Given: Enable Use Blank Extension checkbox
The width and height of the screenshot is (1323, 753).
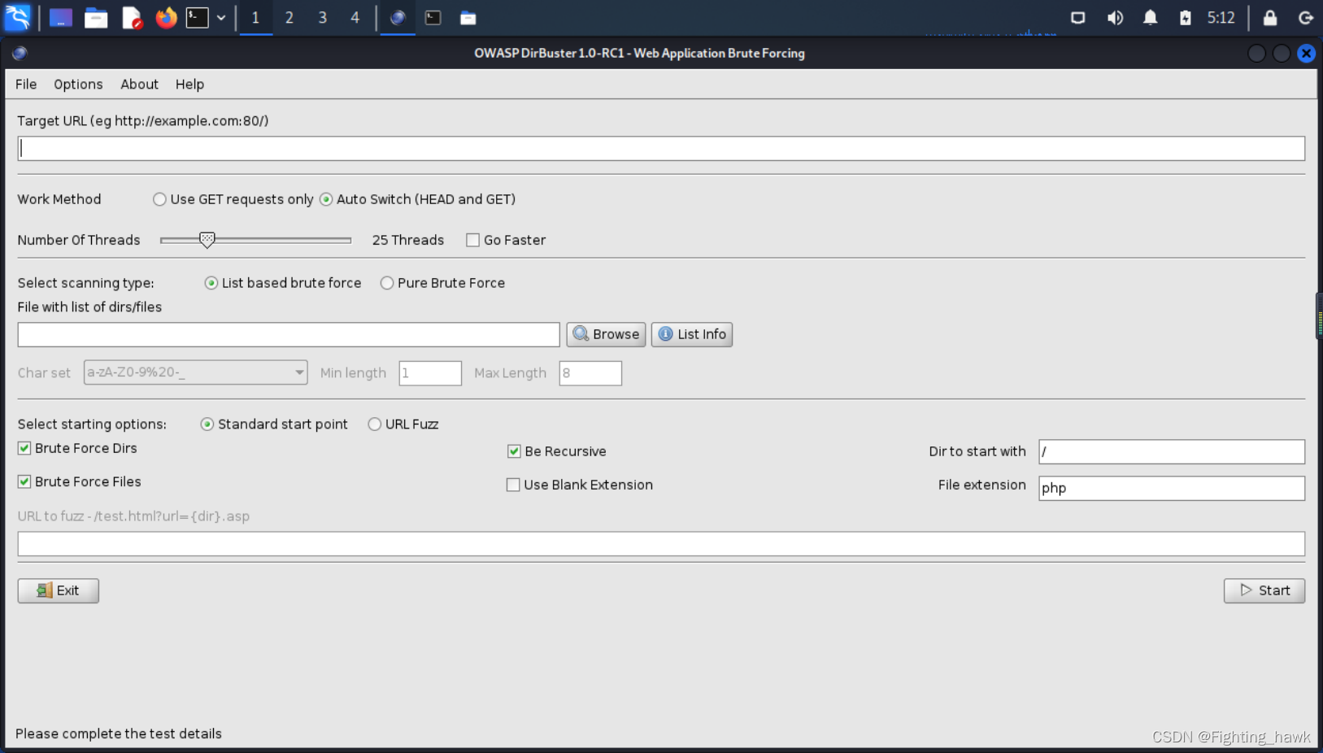Looking at the screenshot, I should point(580,485).
